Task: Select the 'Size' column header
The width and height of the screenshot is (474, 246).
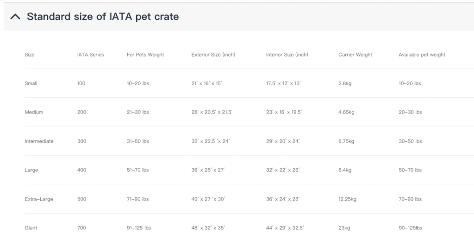Action: [29, 55]
